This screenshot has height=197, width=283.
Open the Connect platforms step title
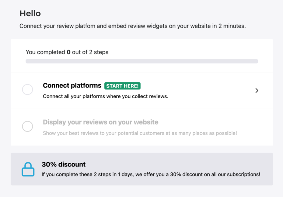(72, 86)
